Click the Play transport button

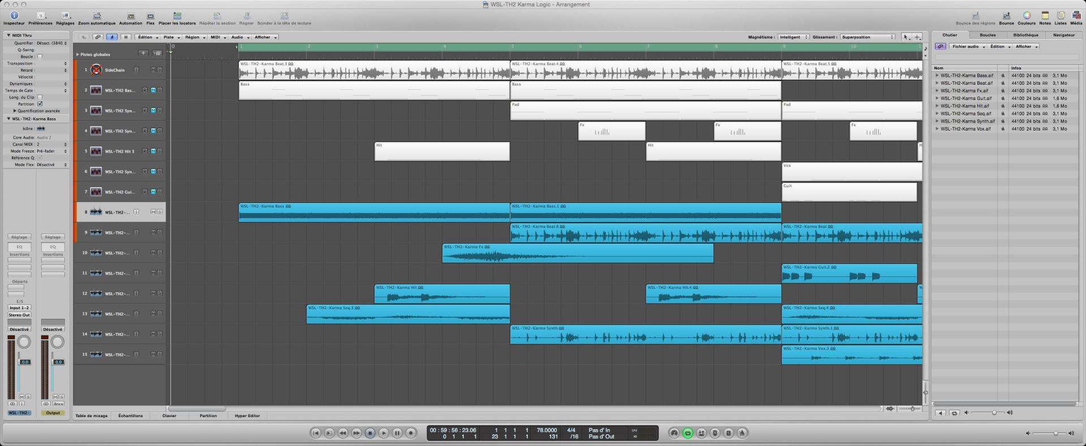click(383, 433)
